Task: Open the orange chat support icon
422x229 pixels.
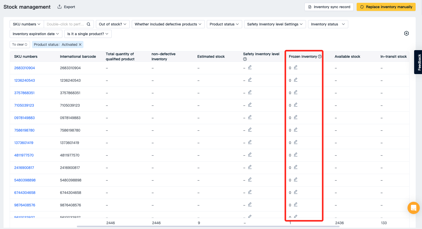Action: tap(413, 208)
